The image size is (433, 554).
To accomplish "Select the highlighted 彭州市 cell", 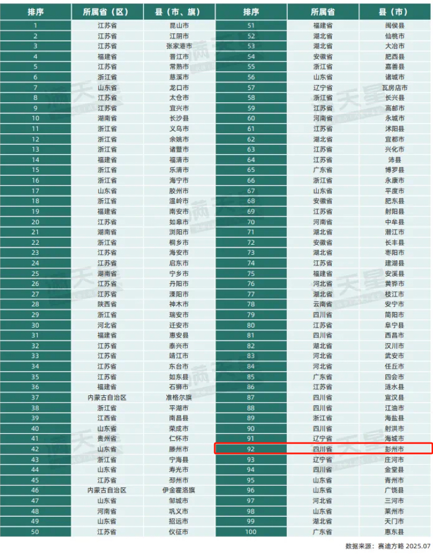I will tap(394, 449).
